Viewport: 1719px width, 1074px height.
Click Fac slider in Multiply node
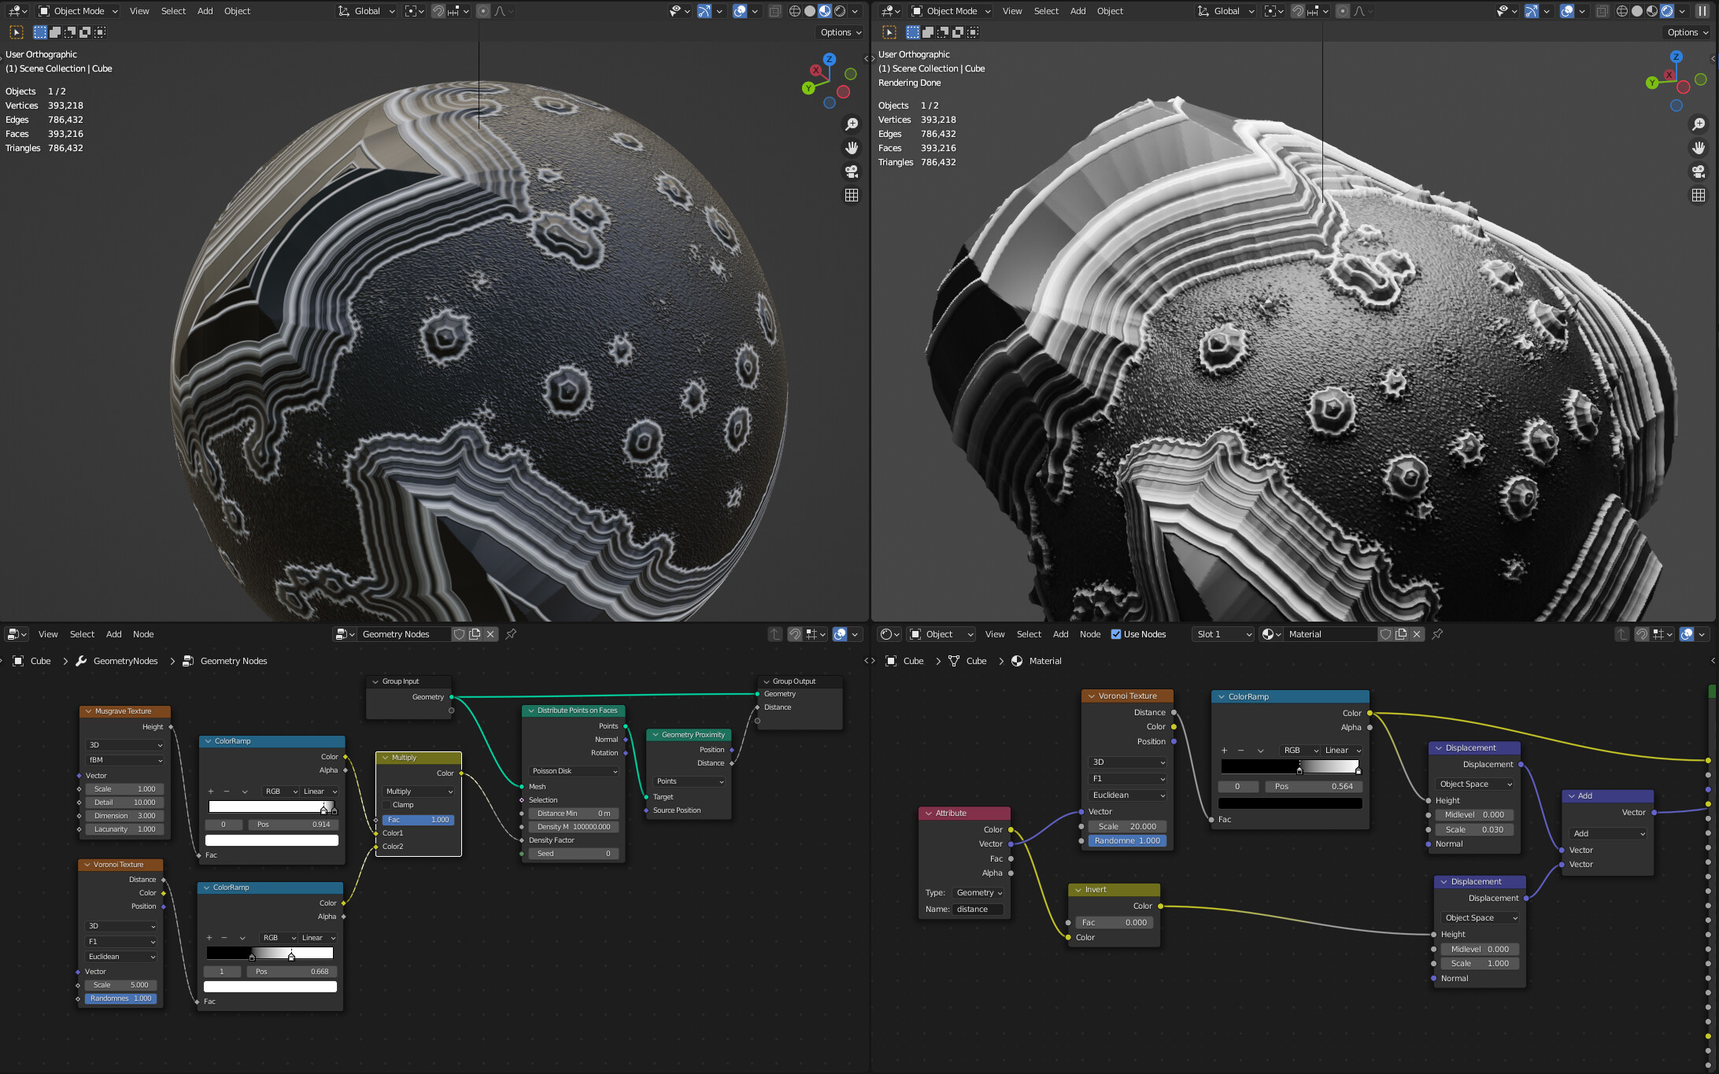[x=418, y=820]
